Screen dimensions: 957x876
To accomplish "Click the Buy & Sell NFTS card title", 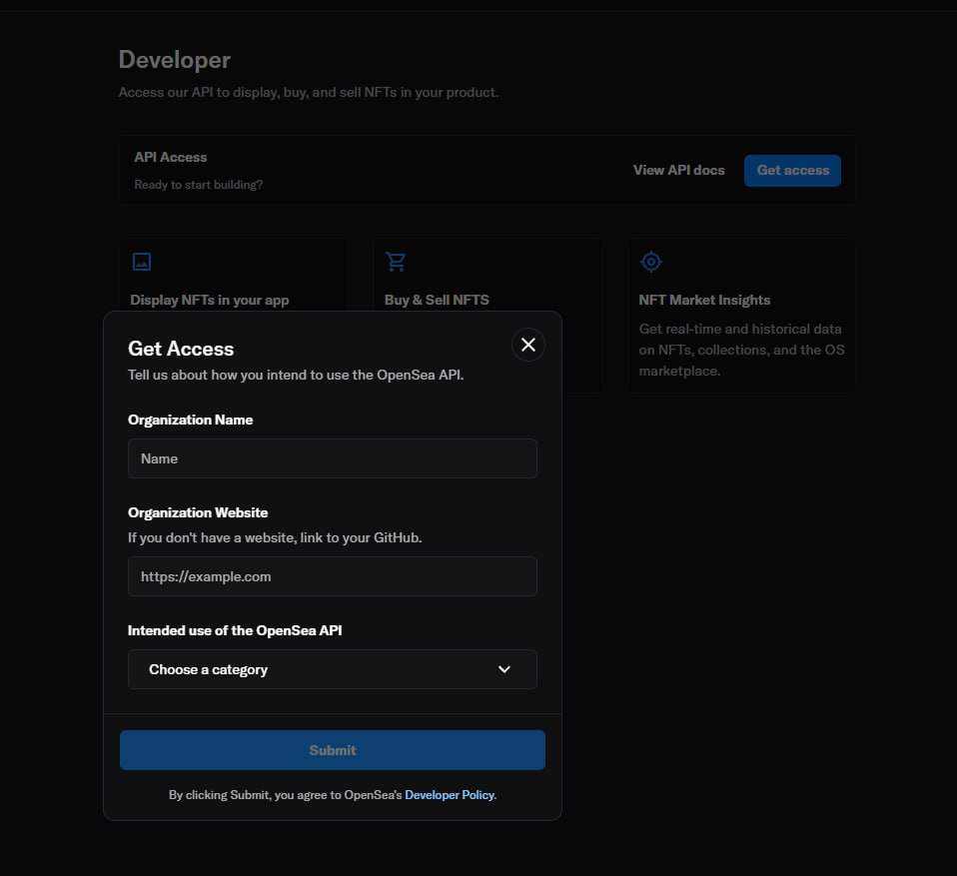I will click(437, 300).
